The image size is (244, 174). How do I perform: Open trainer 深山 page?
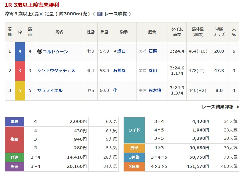pos(153,71)
